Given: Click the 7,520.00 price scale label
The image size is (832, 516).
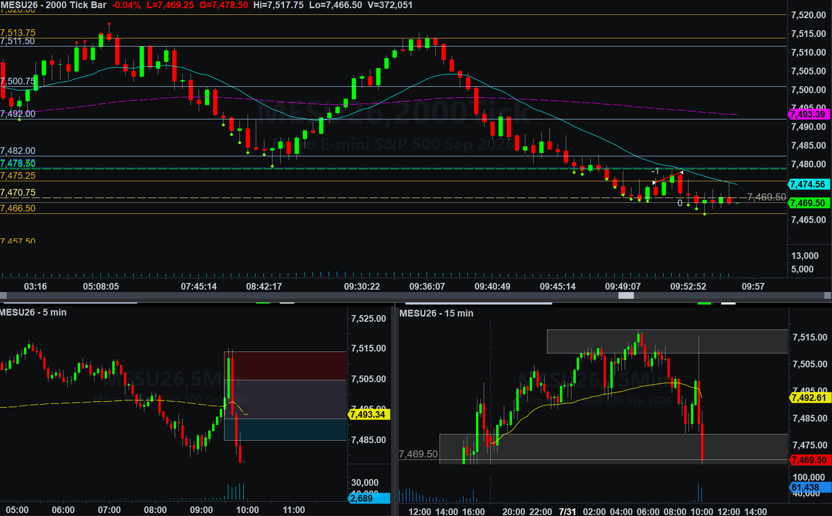Looking at the screenshot, I should point(808,15).
